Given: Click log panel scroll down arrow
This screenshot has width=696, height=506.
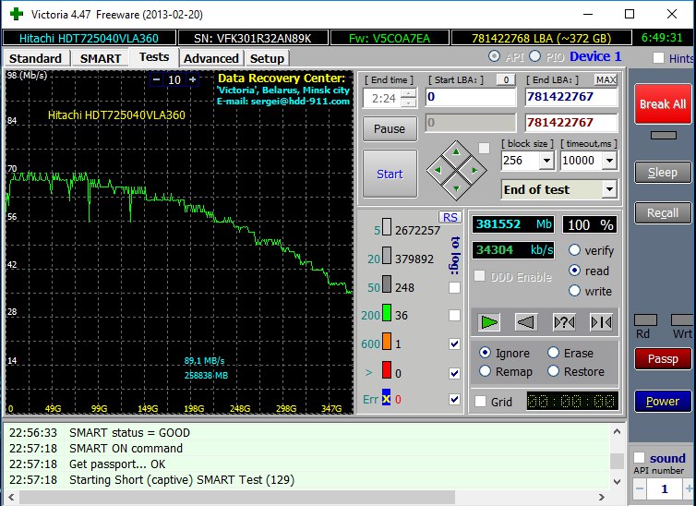Looking at the screenshot, I should click(x=617, y=481).
